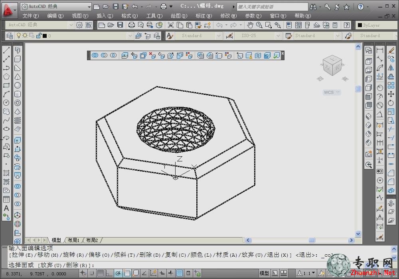Open workspace dropdown in title bar
Viewport: 399px width, 279px height.
click(x=89, y=7)
